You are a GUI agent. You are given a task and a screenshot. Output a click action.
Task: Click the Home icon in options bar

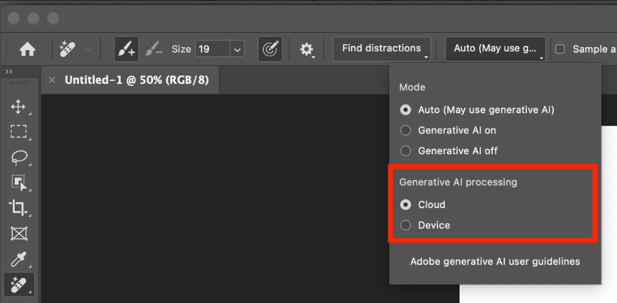[x=27, y=49]
